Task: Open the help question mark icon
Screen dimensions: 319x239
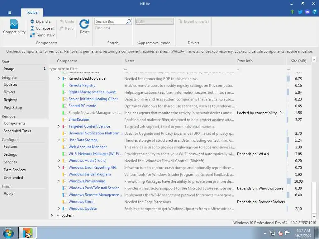Action: coord(315,12)
